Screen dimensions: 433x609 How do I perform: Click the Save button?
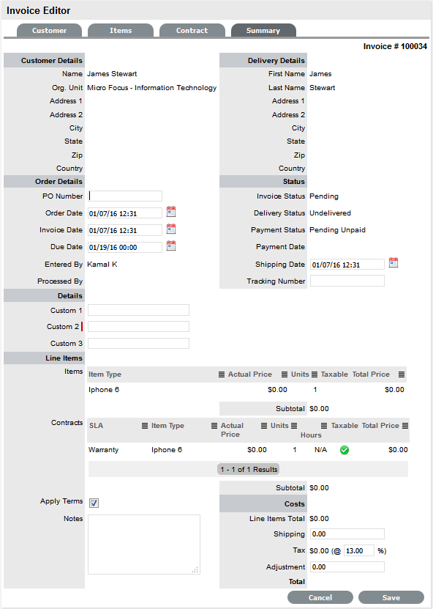pos(391,597)
